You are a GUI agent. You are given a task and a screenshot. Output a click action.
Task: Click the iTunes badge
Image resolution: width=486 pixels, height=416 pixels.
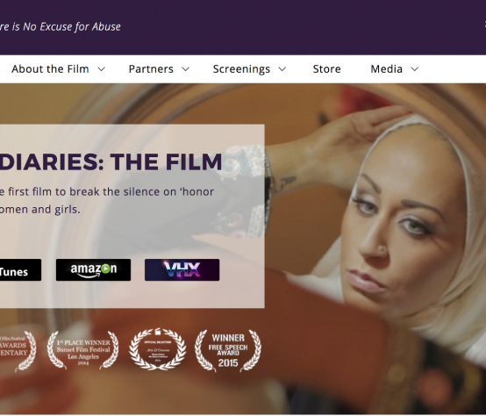tap(20, 269)
